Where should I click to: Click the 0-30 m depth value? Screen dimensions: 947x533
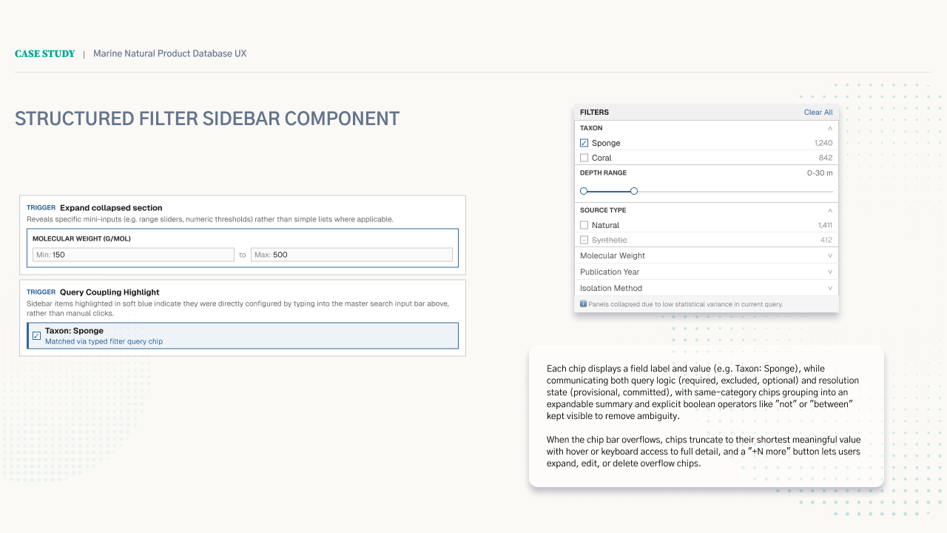pos(820,173)
